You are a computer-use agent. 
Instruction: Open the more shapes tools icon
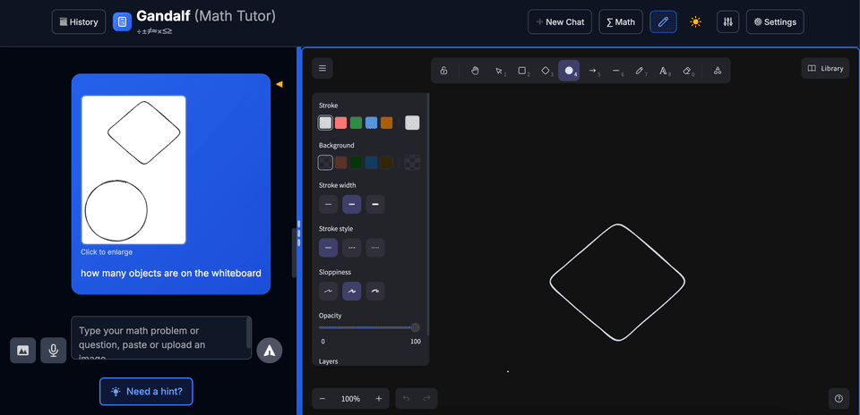[x=718, y=71]
